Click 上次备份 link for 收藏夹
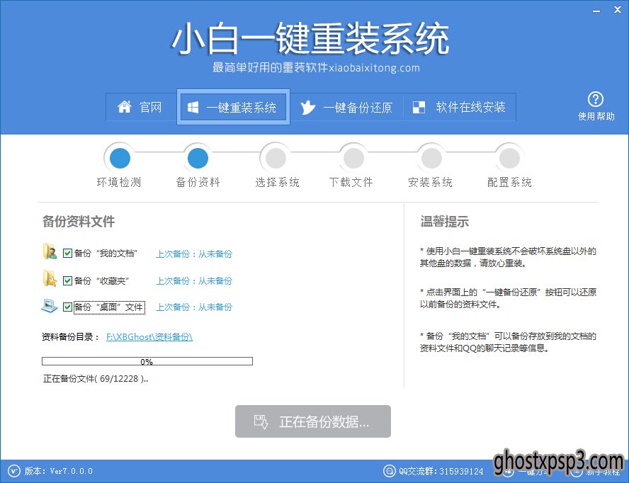This screenshot has height=483, width=629. pyautogui.click(x=194, y=281)
